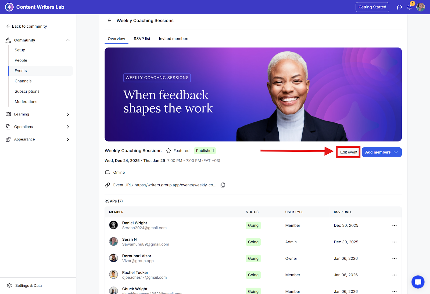Click email Sawamuhu89@gmail.com
The image size is (430, 294).
[x=146, y=244]
